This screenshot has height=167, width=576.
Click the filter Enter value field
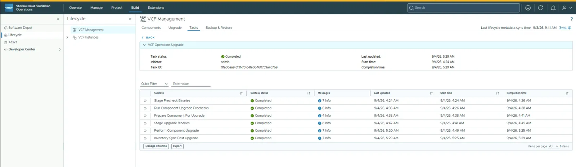[x=191, y=84]
